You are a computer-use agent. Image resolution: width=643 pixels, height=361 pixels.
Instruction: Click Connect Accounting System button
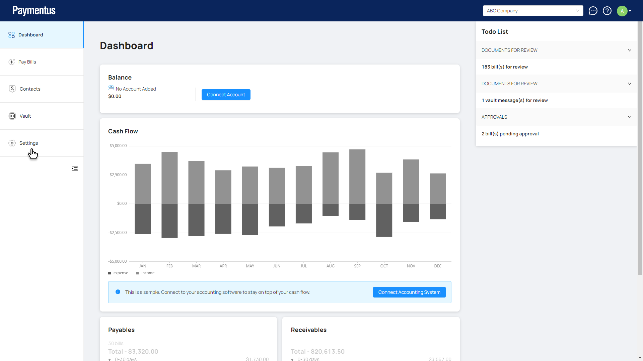coord(409,292)
